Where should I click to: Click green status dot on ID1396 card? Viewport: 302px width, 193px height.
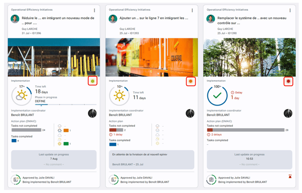[93, 81]
